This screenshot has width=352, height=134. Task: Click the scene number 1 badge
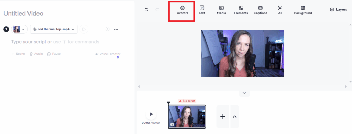[6, 29]
